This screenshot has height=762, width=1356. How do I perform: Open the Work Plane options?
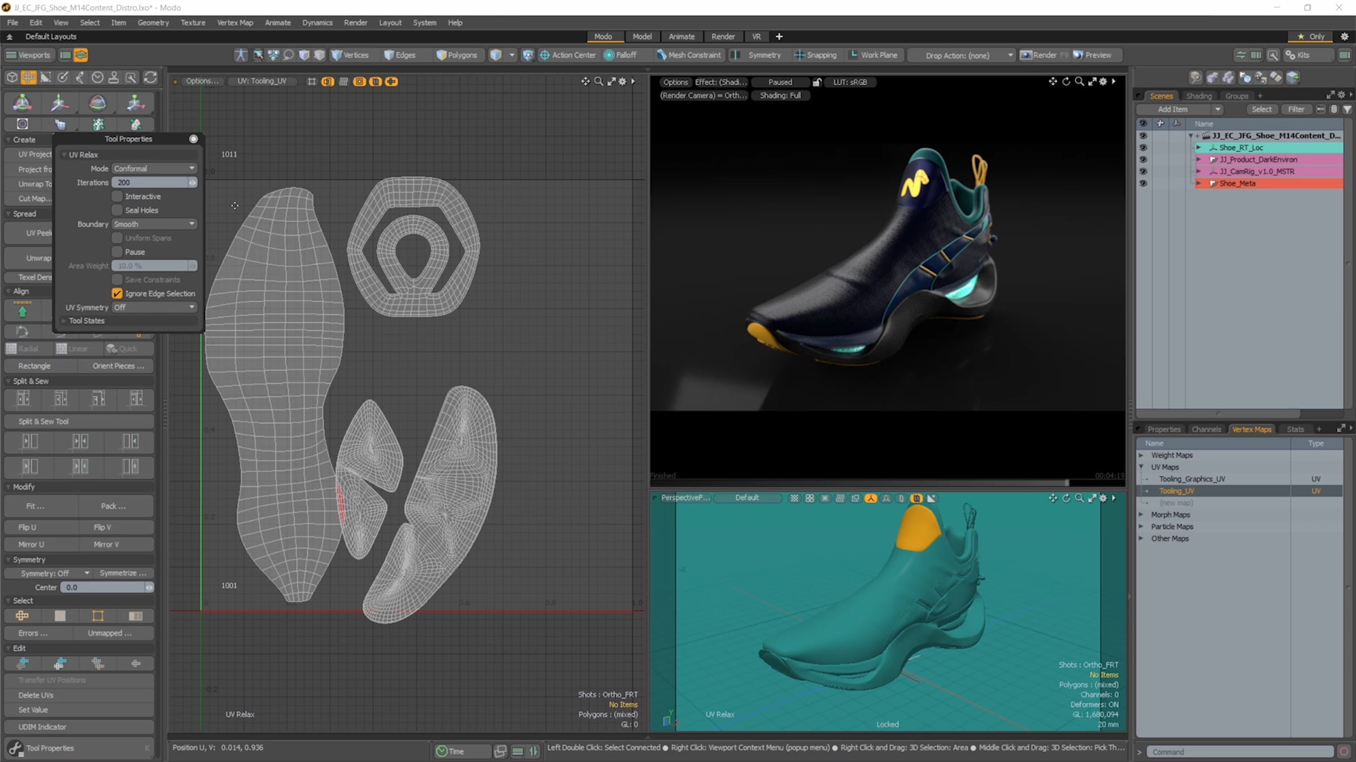[x=873, y=55]
